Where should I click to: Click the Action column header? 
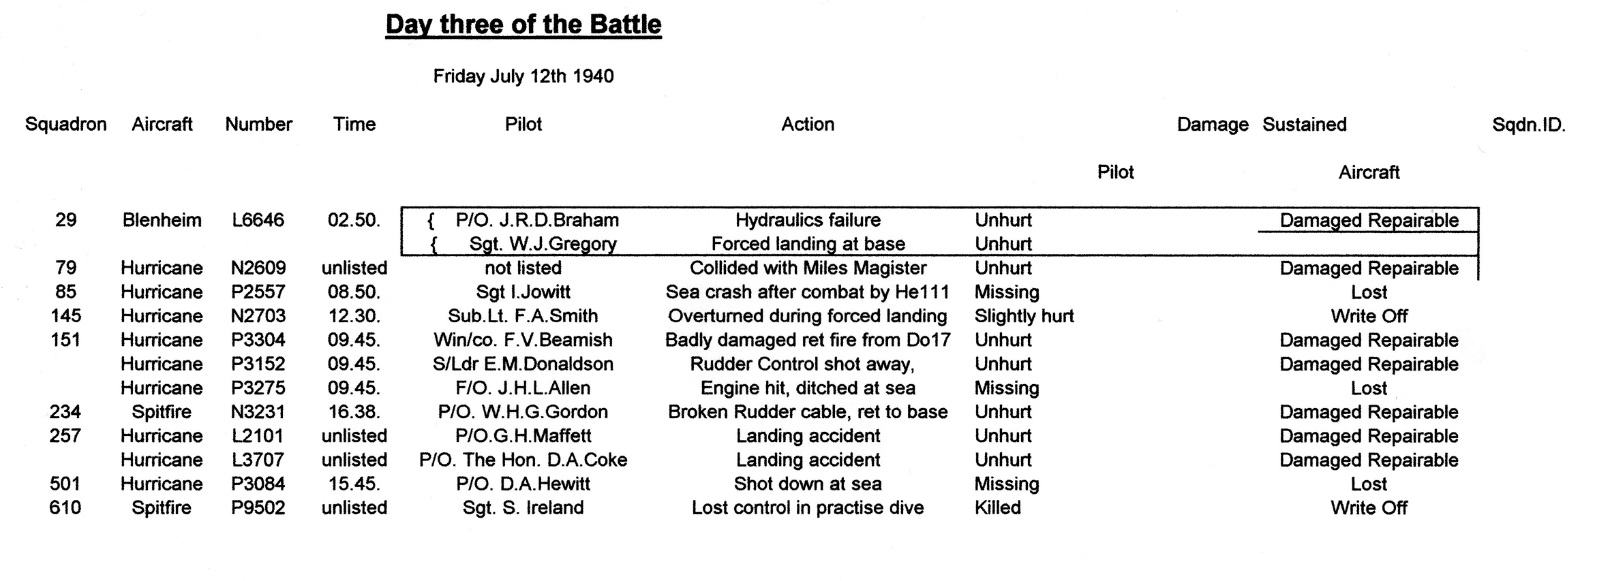(807, 125)
